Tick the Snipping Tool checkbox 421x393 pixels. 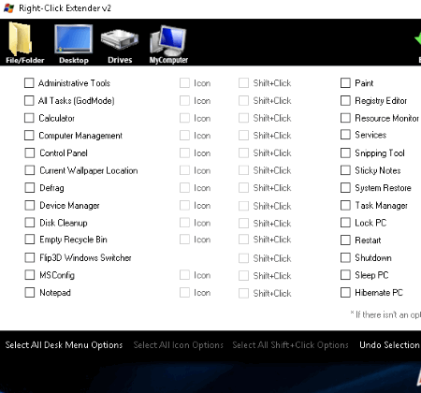(x=345, y=153)
